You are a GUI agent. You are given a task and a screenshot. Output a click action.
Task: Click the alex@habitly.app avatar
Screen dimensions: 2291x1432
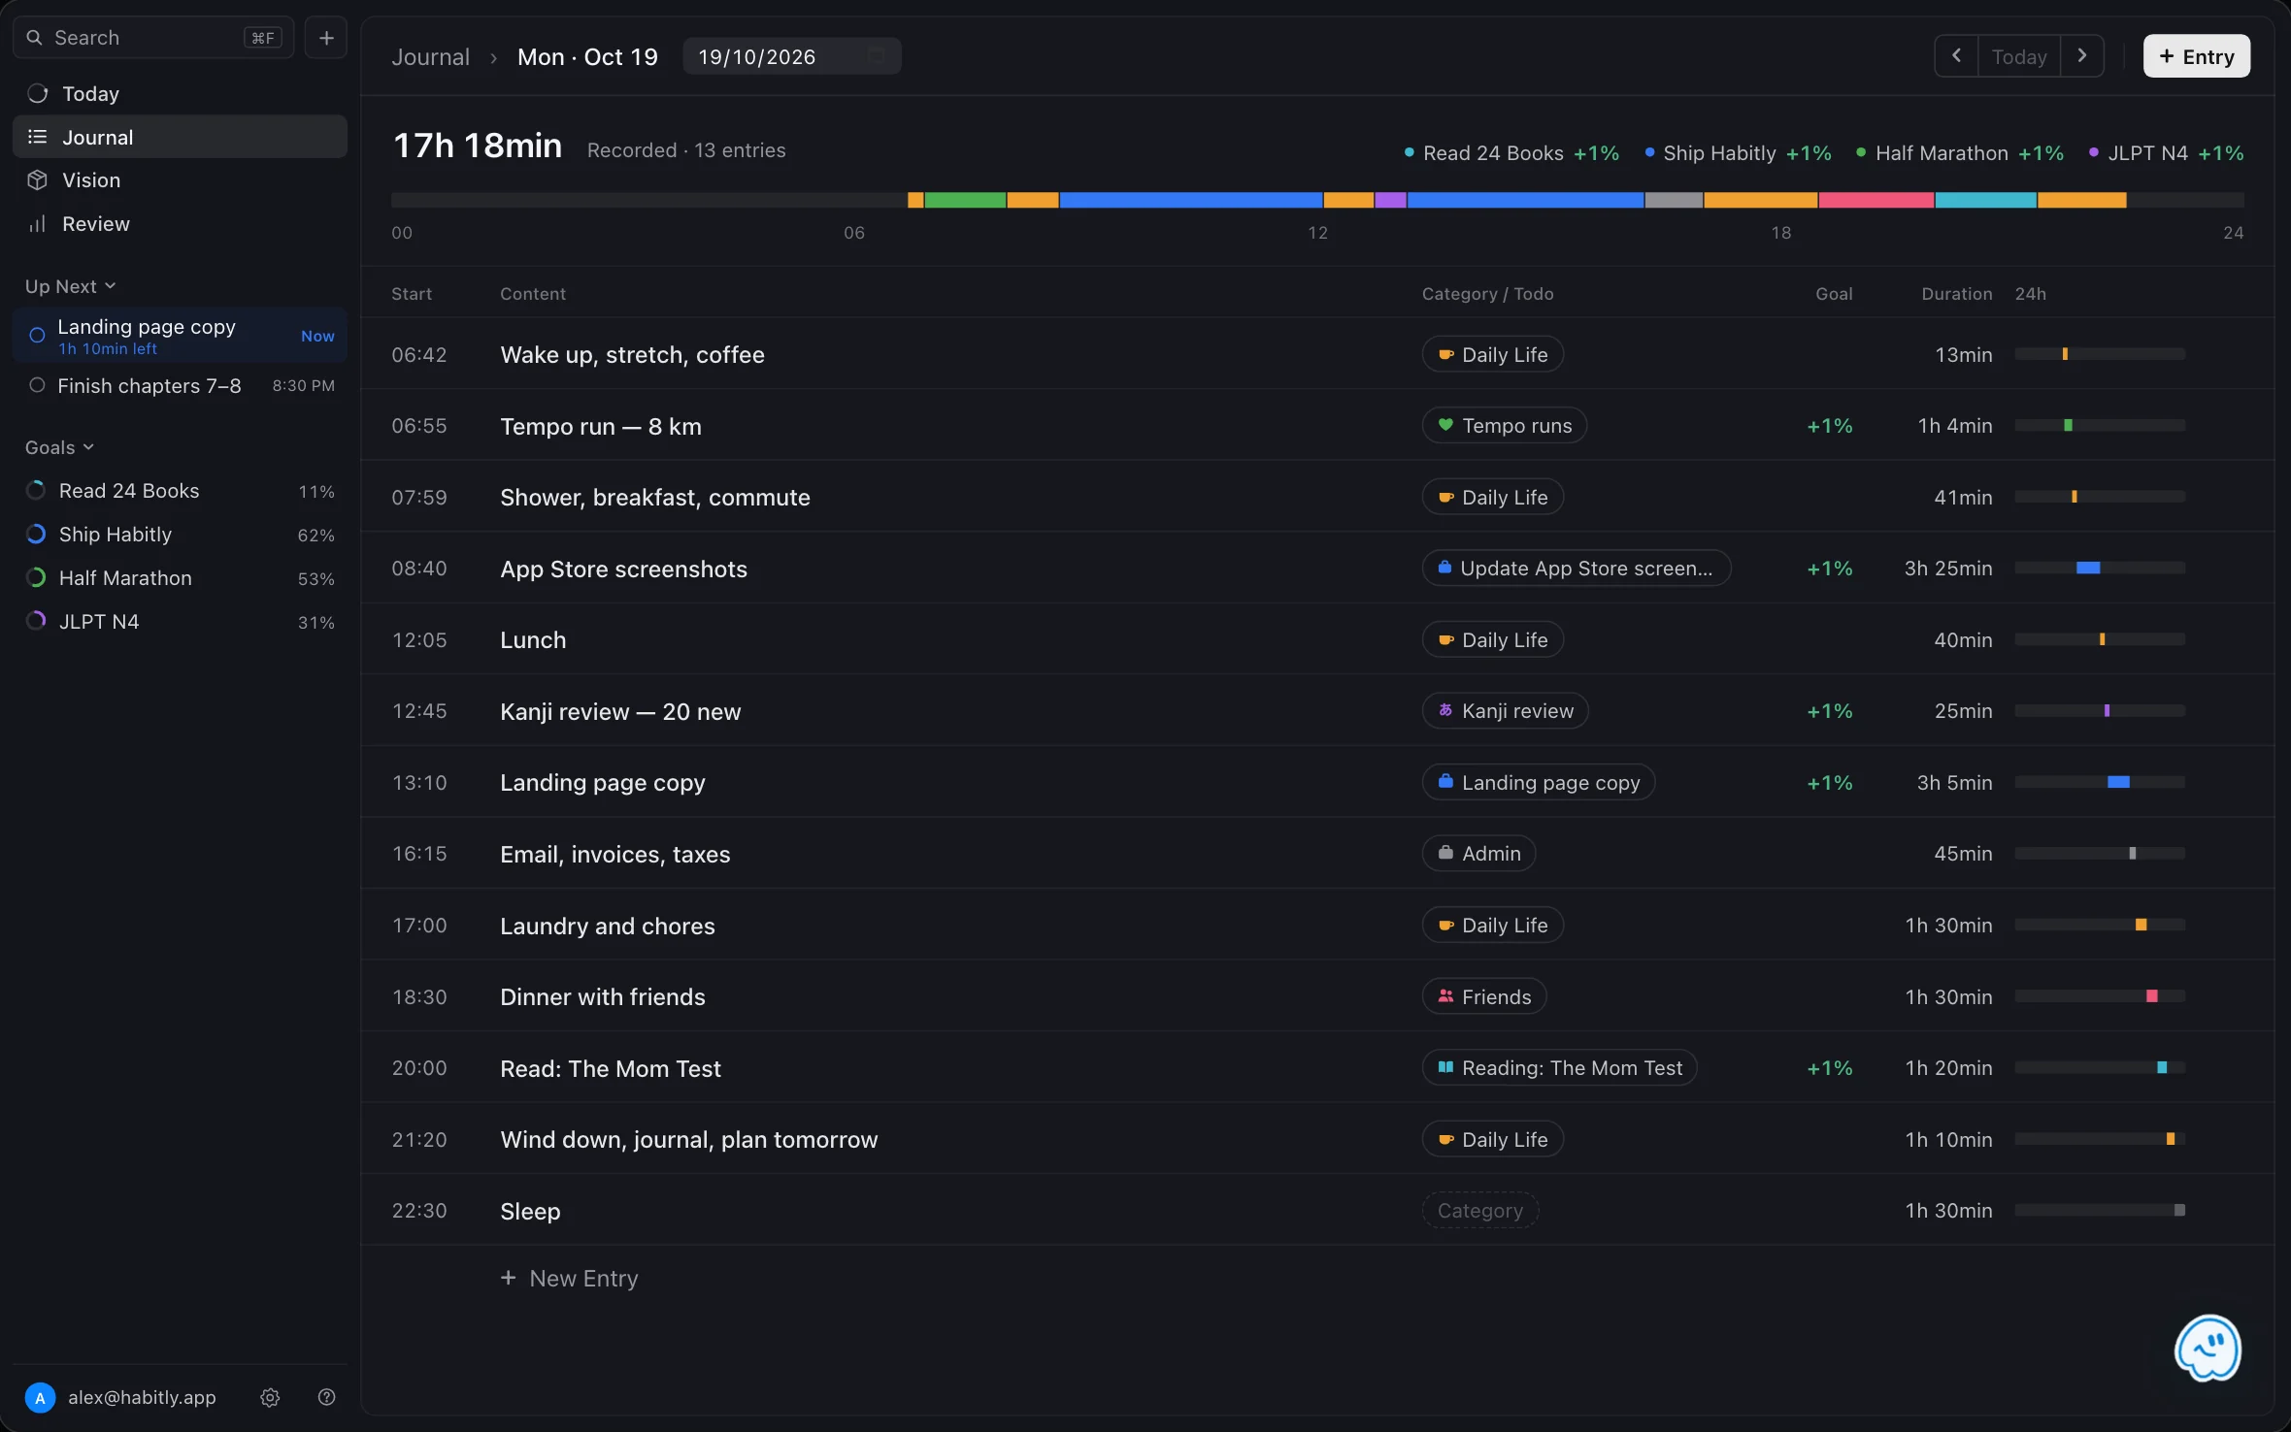tap(40, 1397)
